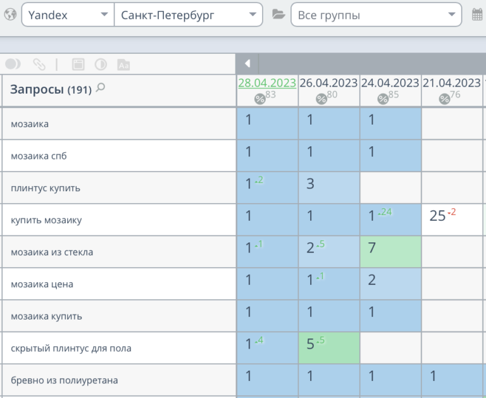Open the 28.04.2023 date link
This screenshot has width=486, height=398.
pyautogui.click(x=266, y=83)
